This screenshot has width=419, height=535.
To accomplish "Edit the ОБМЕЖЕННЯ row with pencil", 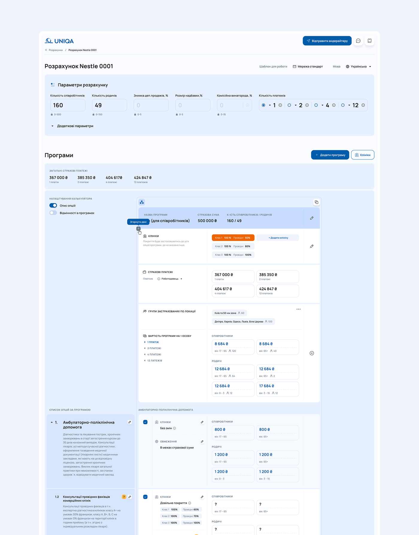I will click(x=202, y=441).
